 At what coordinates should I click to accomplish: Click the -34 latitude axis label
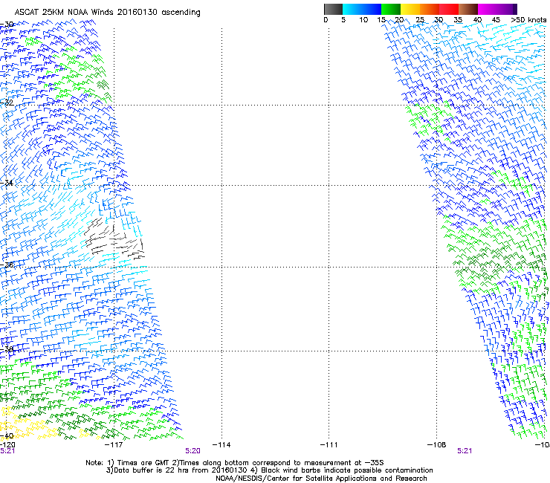tap(7, 183)
